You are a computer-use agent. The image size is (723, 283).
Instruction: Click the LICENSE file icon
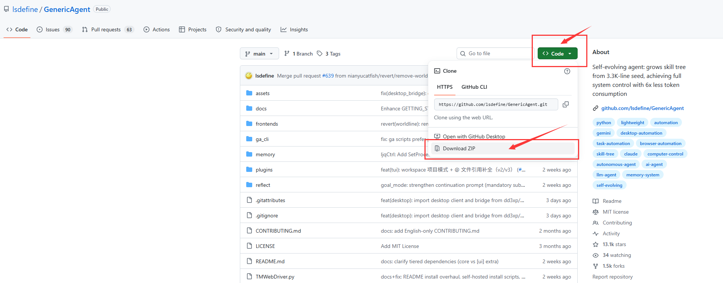[249, 246]
